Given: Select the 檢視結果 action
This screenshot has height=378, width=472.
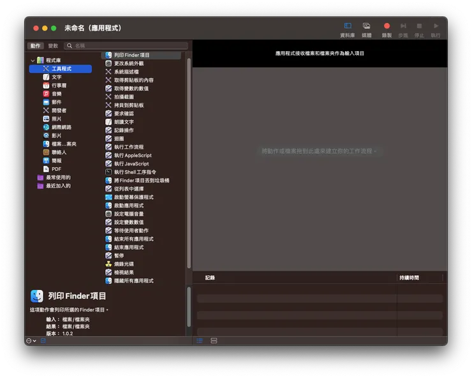Looking at the screenshot, I should [x=120, y=273].
